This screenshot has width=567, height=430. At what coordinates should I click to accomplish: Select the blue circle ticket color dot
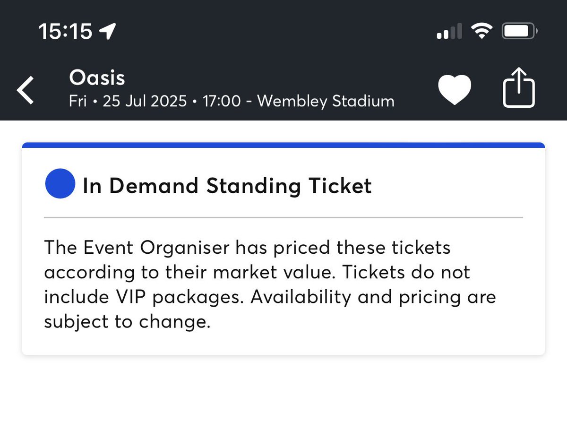point(60,183)
